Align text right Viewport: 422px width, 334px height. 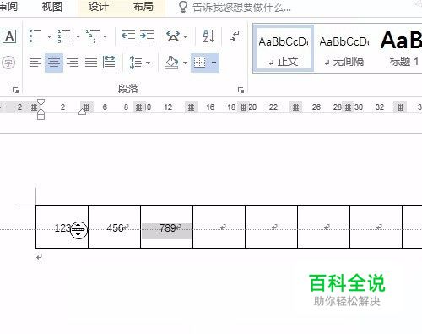click(x=73, y=63)
